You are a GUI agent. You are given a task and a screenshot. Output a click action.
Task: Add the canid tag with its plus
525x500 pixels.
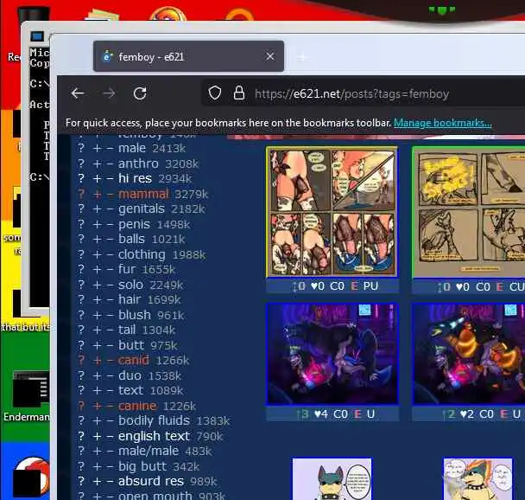97,361
